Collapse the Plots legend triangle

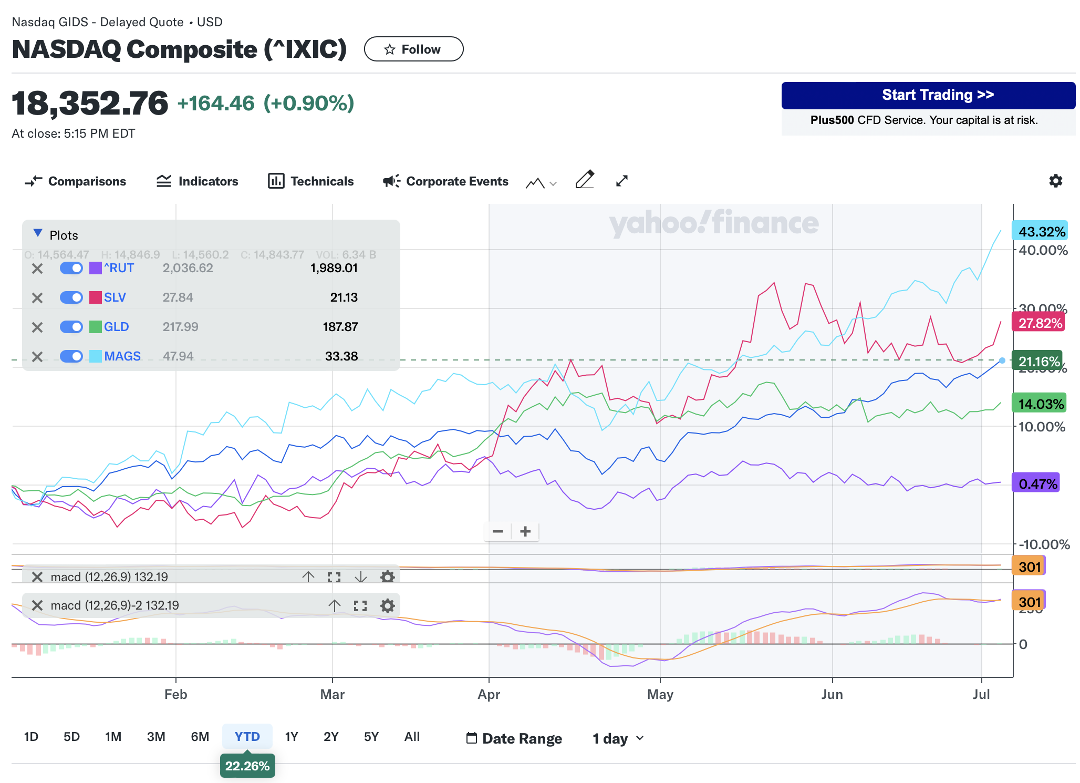[38, 233]
